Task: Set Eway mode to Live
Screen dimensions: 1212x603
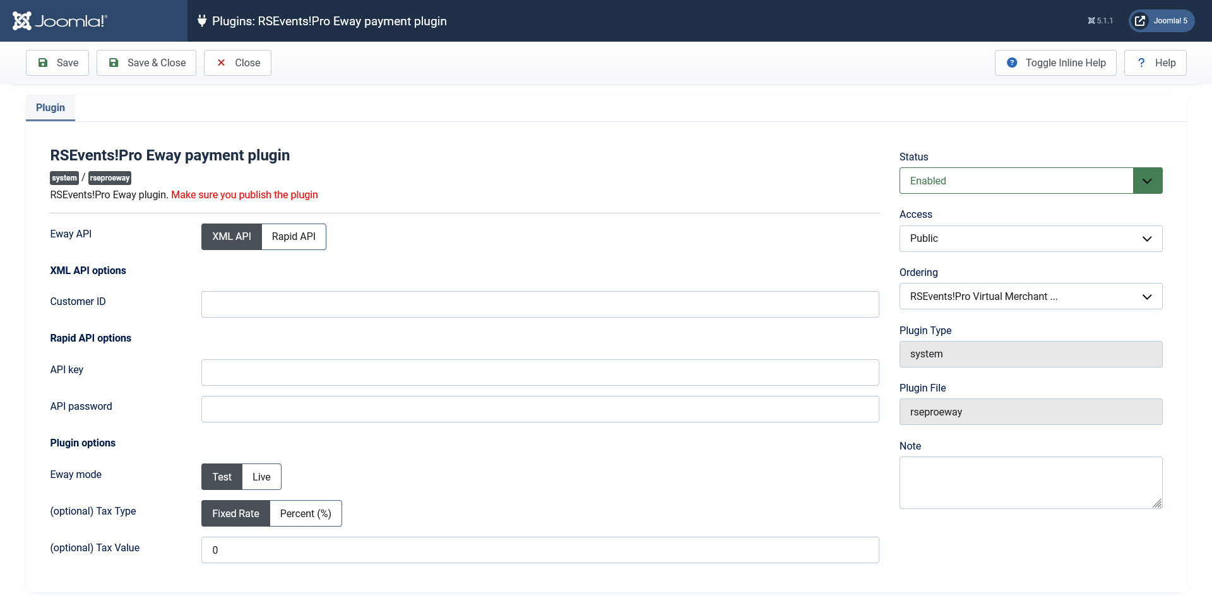Action: (x=261, y=477)
